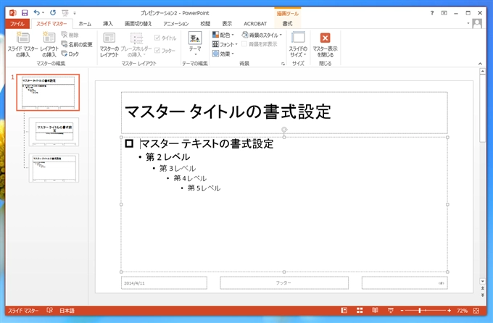
Task: Fit slide to current window icon
Action: tap(476, 311)
